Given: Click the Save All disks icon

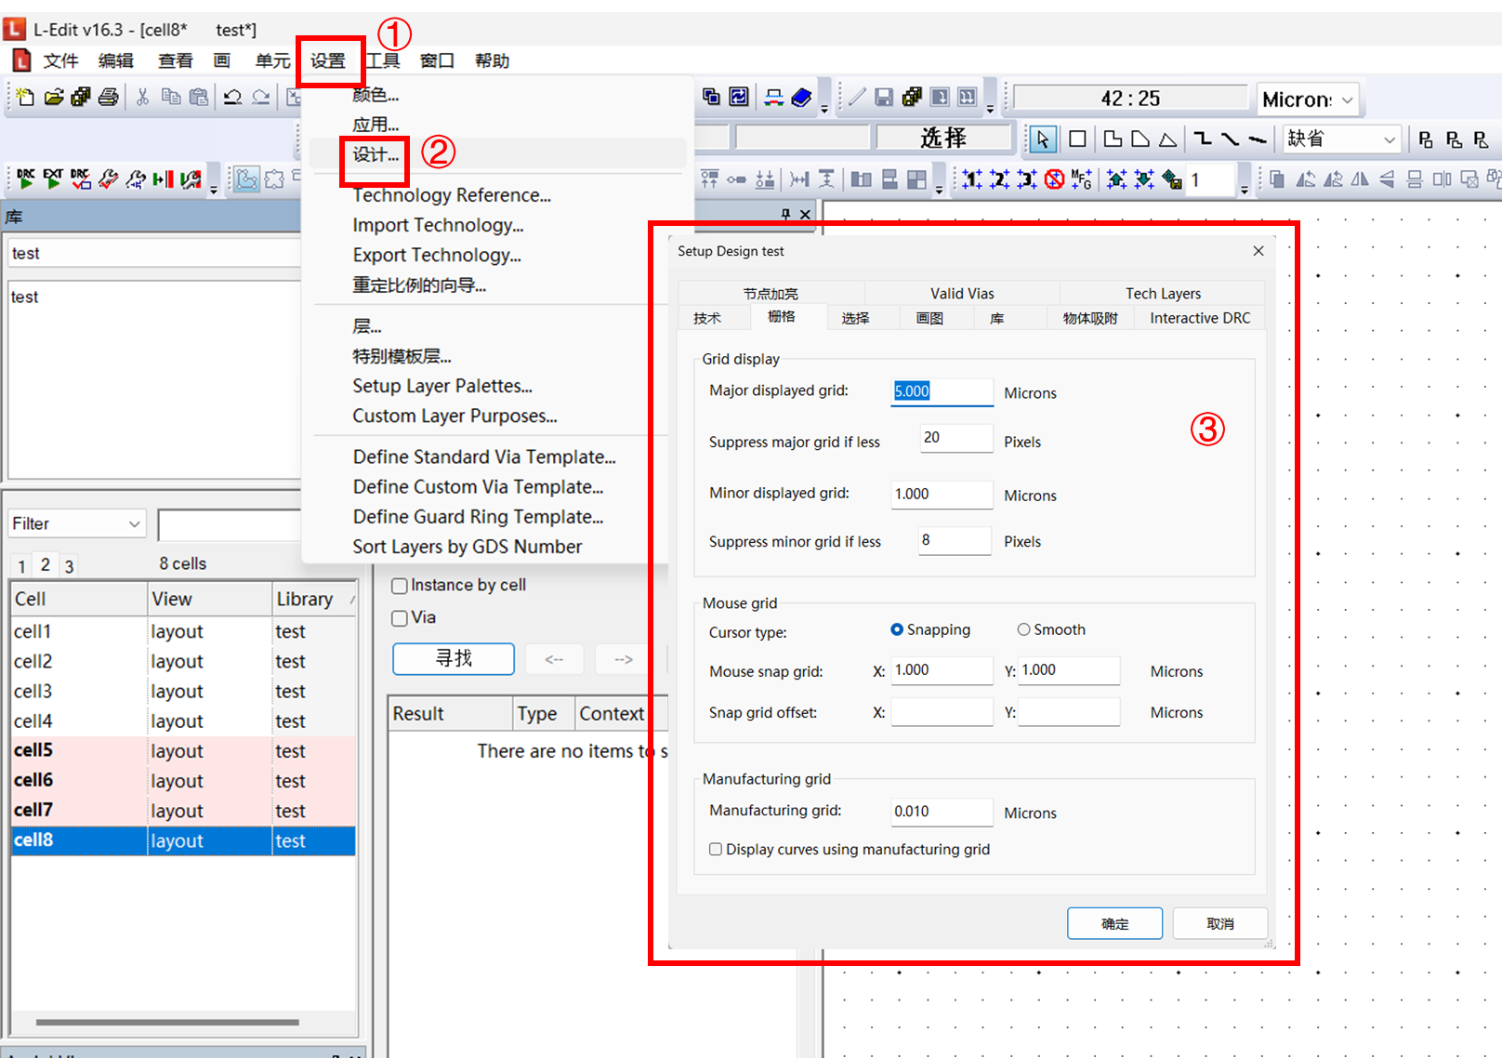Looking at the screenshot, I should 81,97.
